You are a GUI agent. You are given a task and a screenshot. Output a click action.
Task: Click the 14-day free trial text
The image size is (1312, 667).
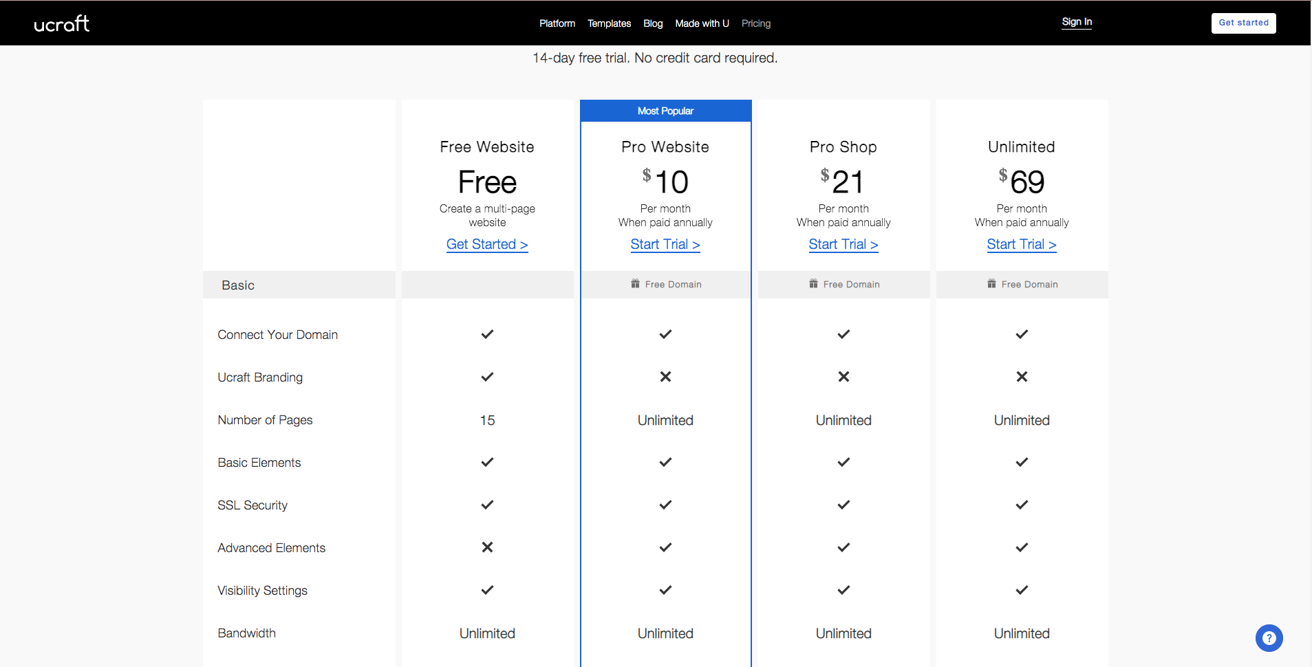pos(655,58)
